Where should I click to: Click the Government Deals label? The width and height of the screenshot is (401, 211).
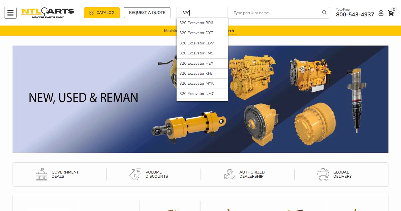click(65, 174)
